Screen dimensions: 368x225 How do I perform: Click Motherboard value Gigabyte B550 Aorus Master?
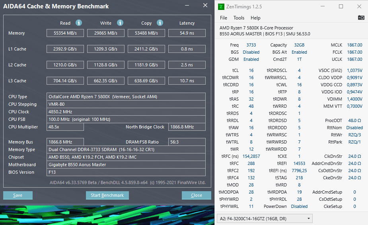coord(126,165)
